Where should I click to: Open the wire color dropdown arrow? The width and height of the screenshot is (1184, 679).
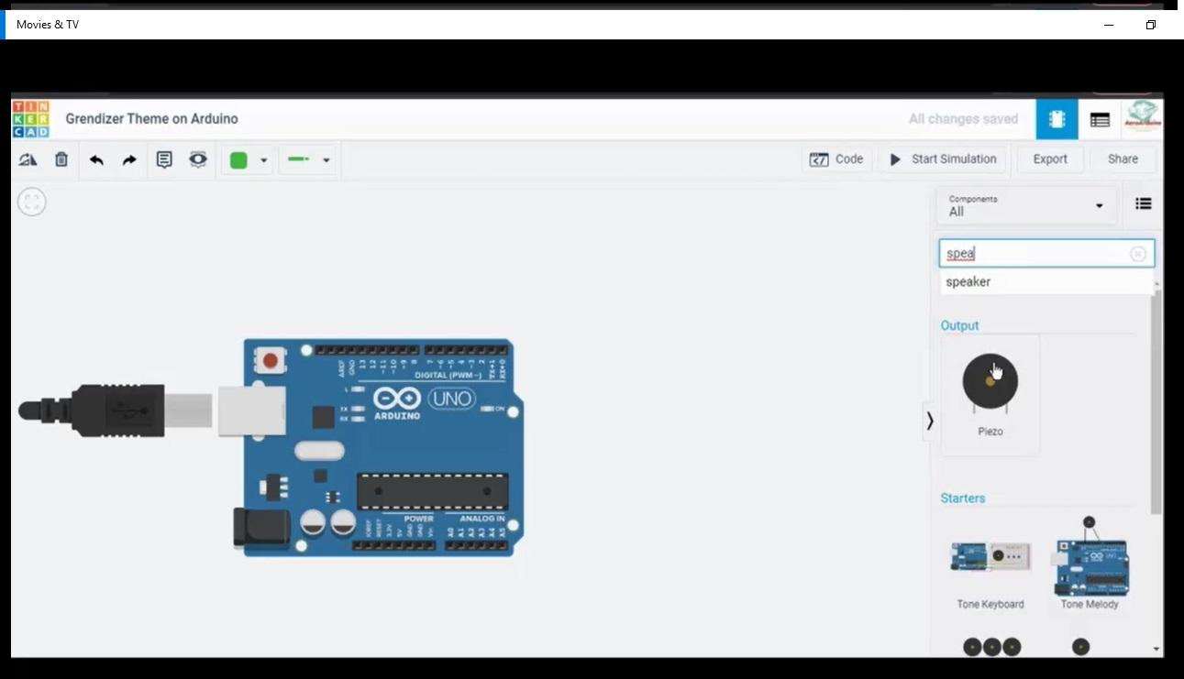[264, 160]
